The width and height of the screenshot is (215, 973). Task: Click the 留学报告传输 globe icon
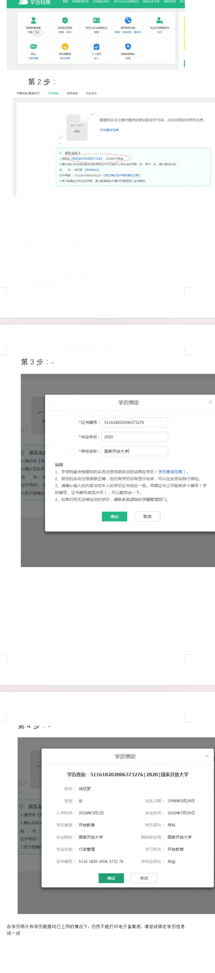(x=128, y=20)
